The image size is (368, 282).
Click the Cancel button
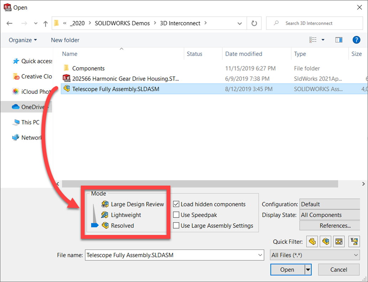(x=339, y=270)
